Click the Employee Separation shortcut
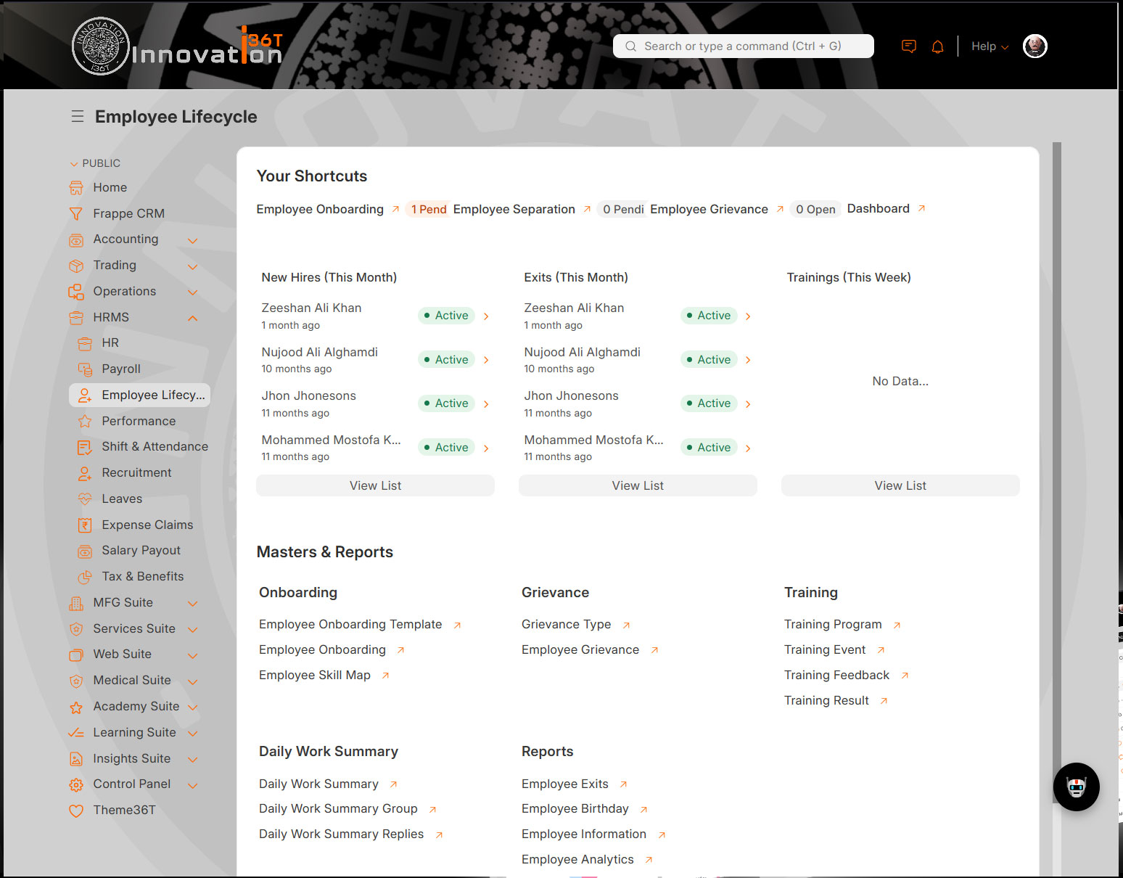 coord(514,209)
